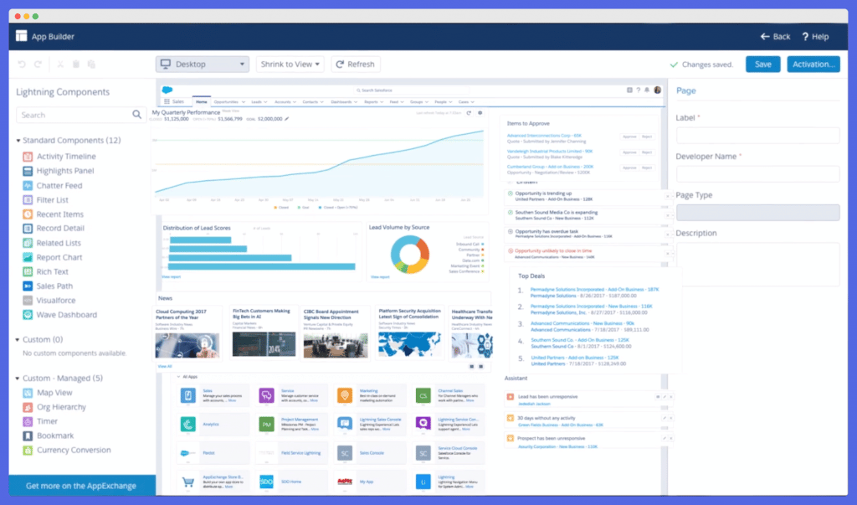
Task: Click the Developer Name input field
Action: tap(757, 174)
